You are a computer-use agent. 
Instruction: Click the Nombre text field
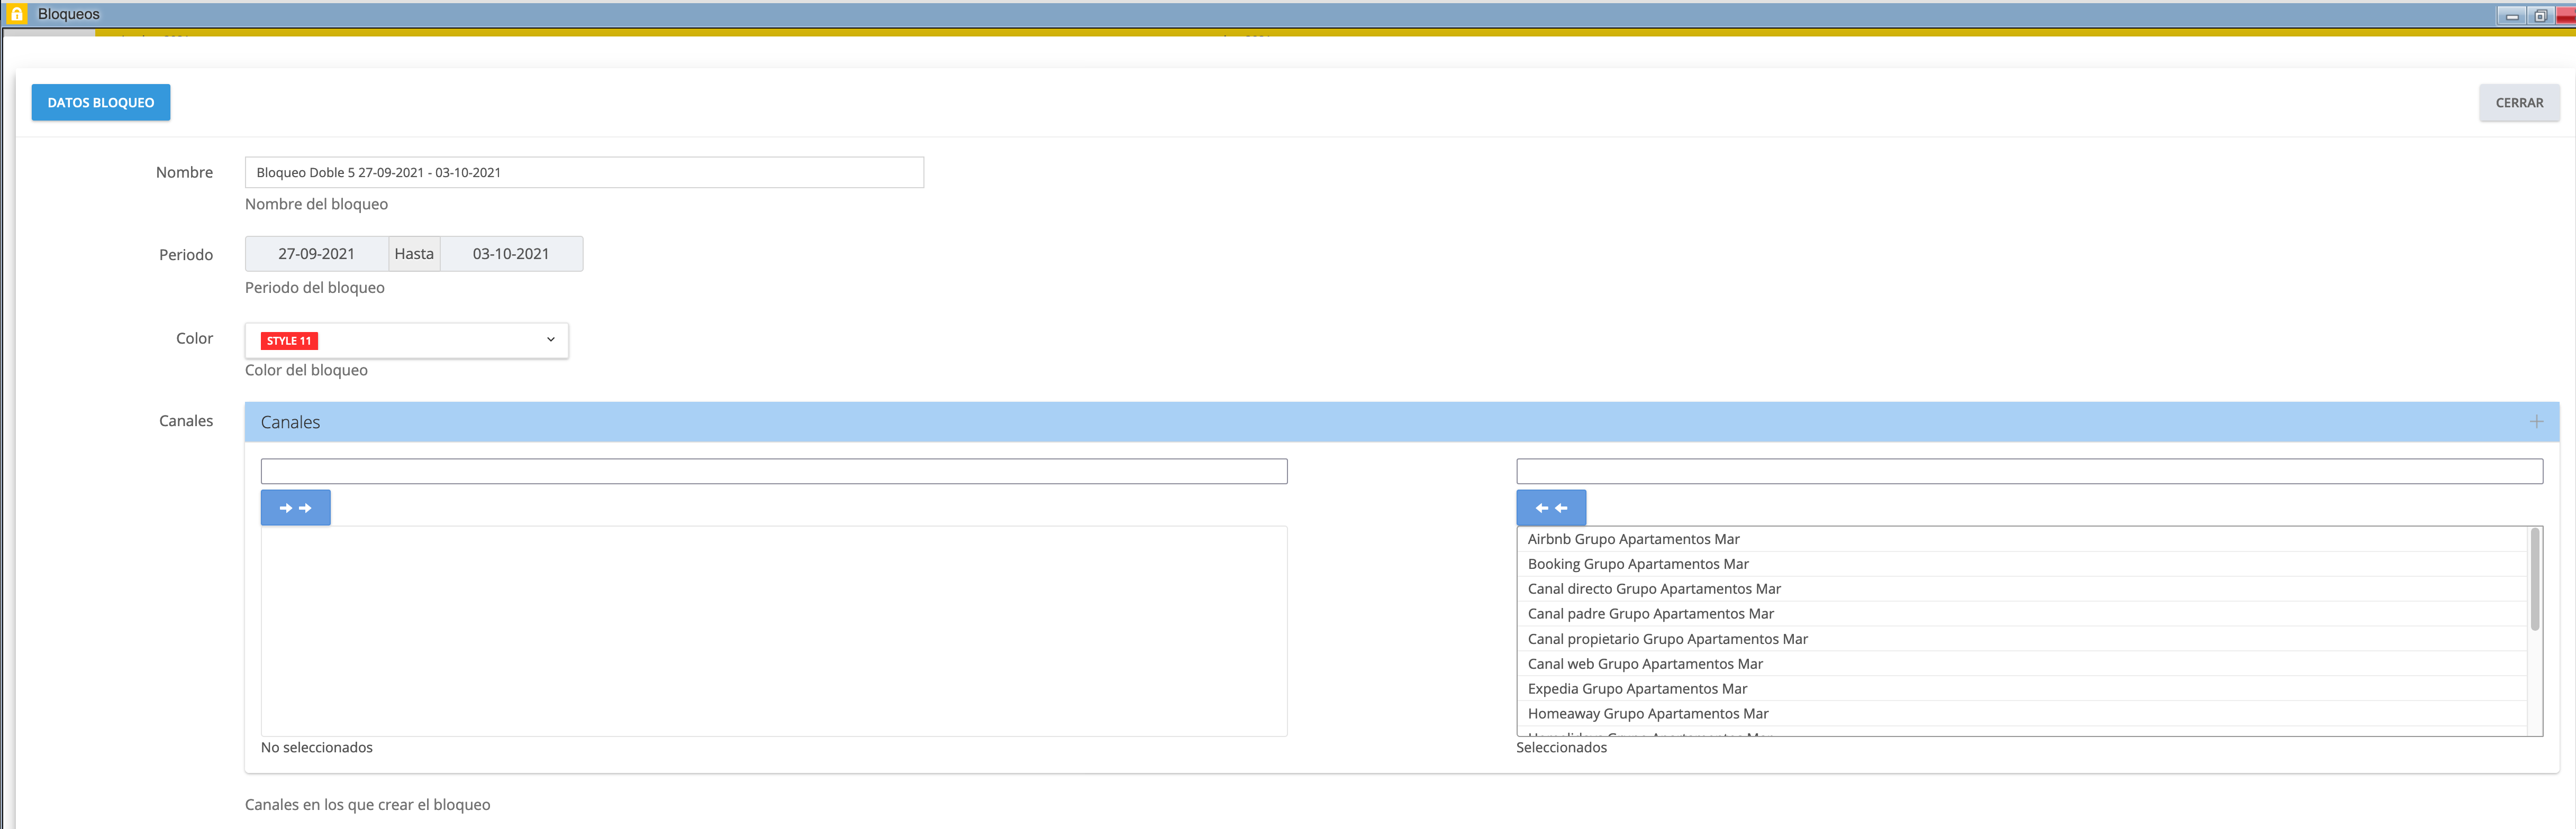click(584, 172)
